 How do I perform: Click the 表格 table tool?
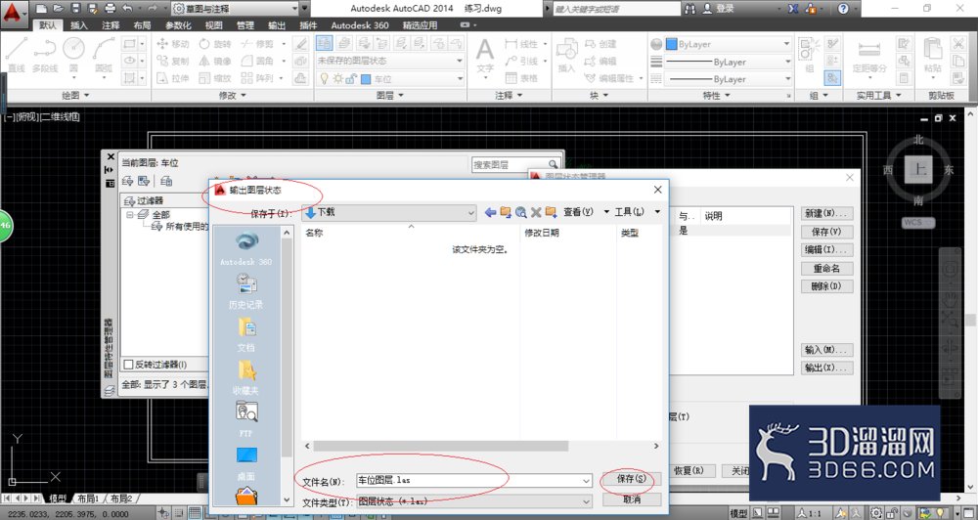tap(521, 78)
